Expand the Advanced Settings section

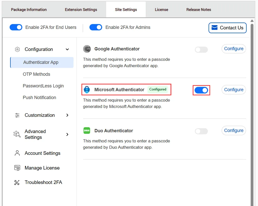(67, 134)
